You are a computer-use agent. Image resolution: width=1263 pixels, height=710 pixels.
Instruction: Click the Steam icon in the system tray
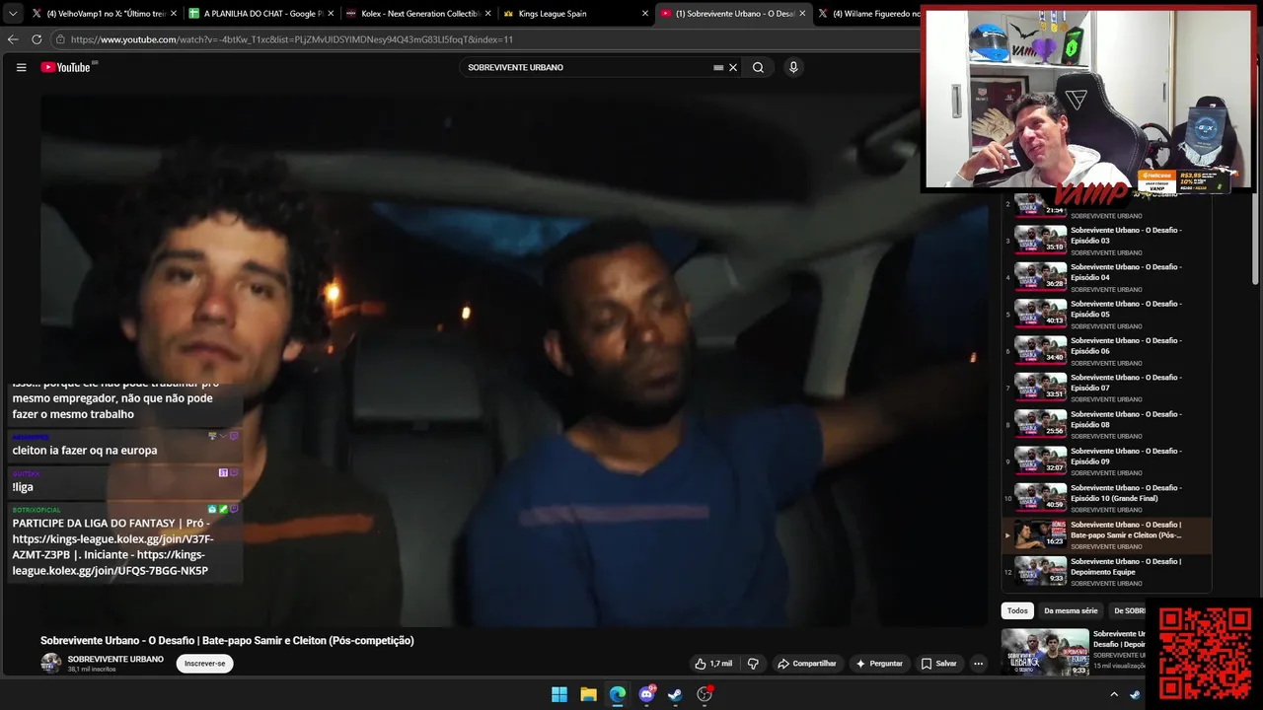pyautogui.click(x=1135, y=694)
